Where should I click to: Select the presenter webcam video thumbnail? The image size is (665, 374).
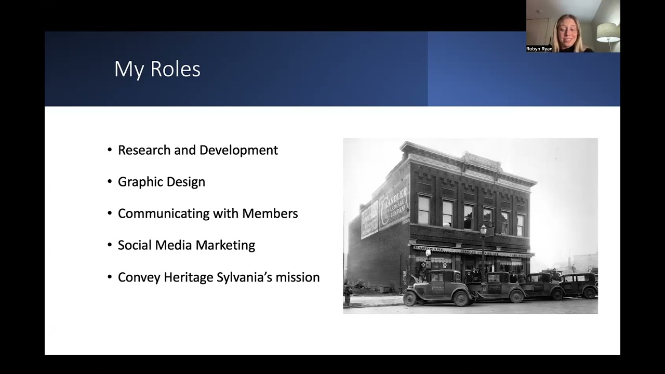click(x=573, y=26)
